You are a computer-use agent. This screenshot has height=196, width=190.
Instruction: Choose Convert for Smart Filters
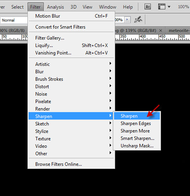click(71, 27)
